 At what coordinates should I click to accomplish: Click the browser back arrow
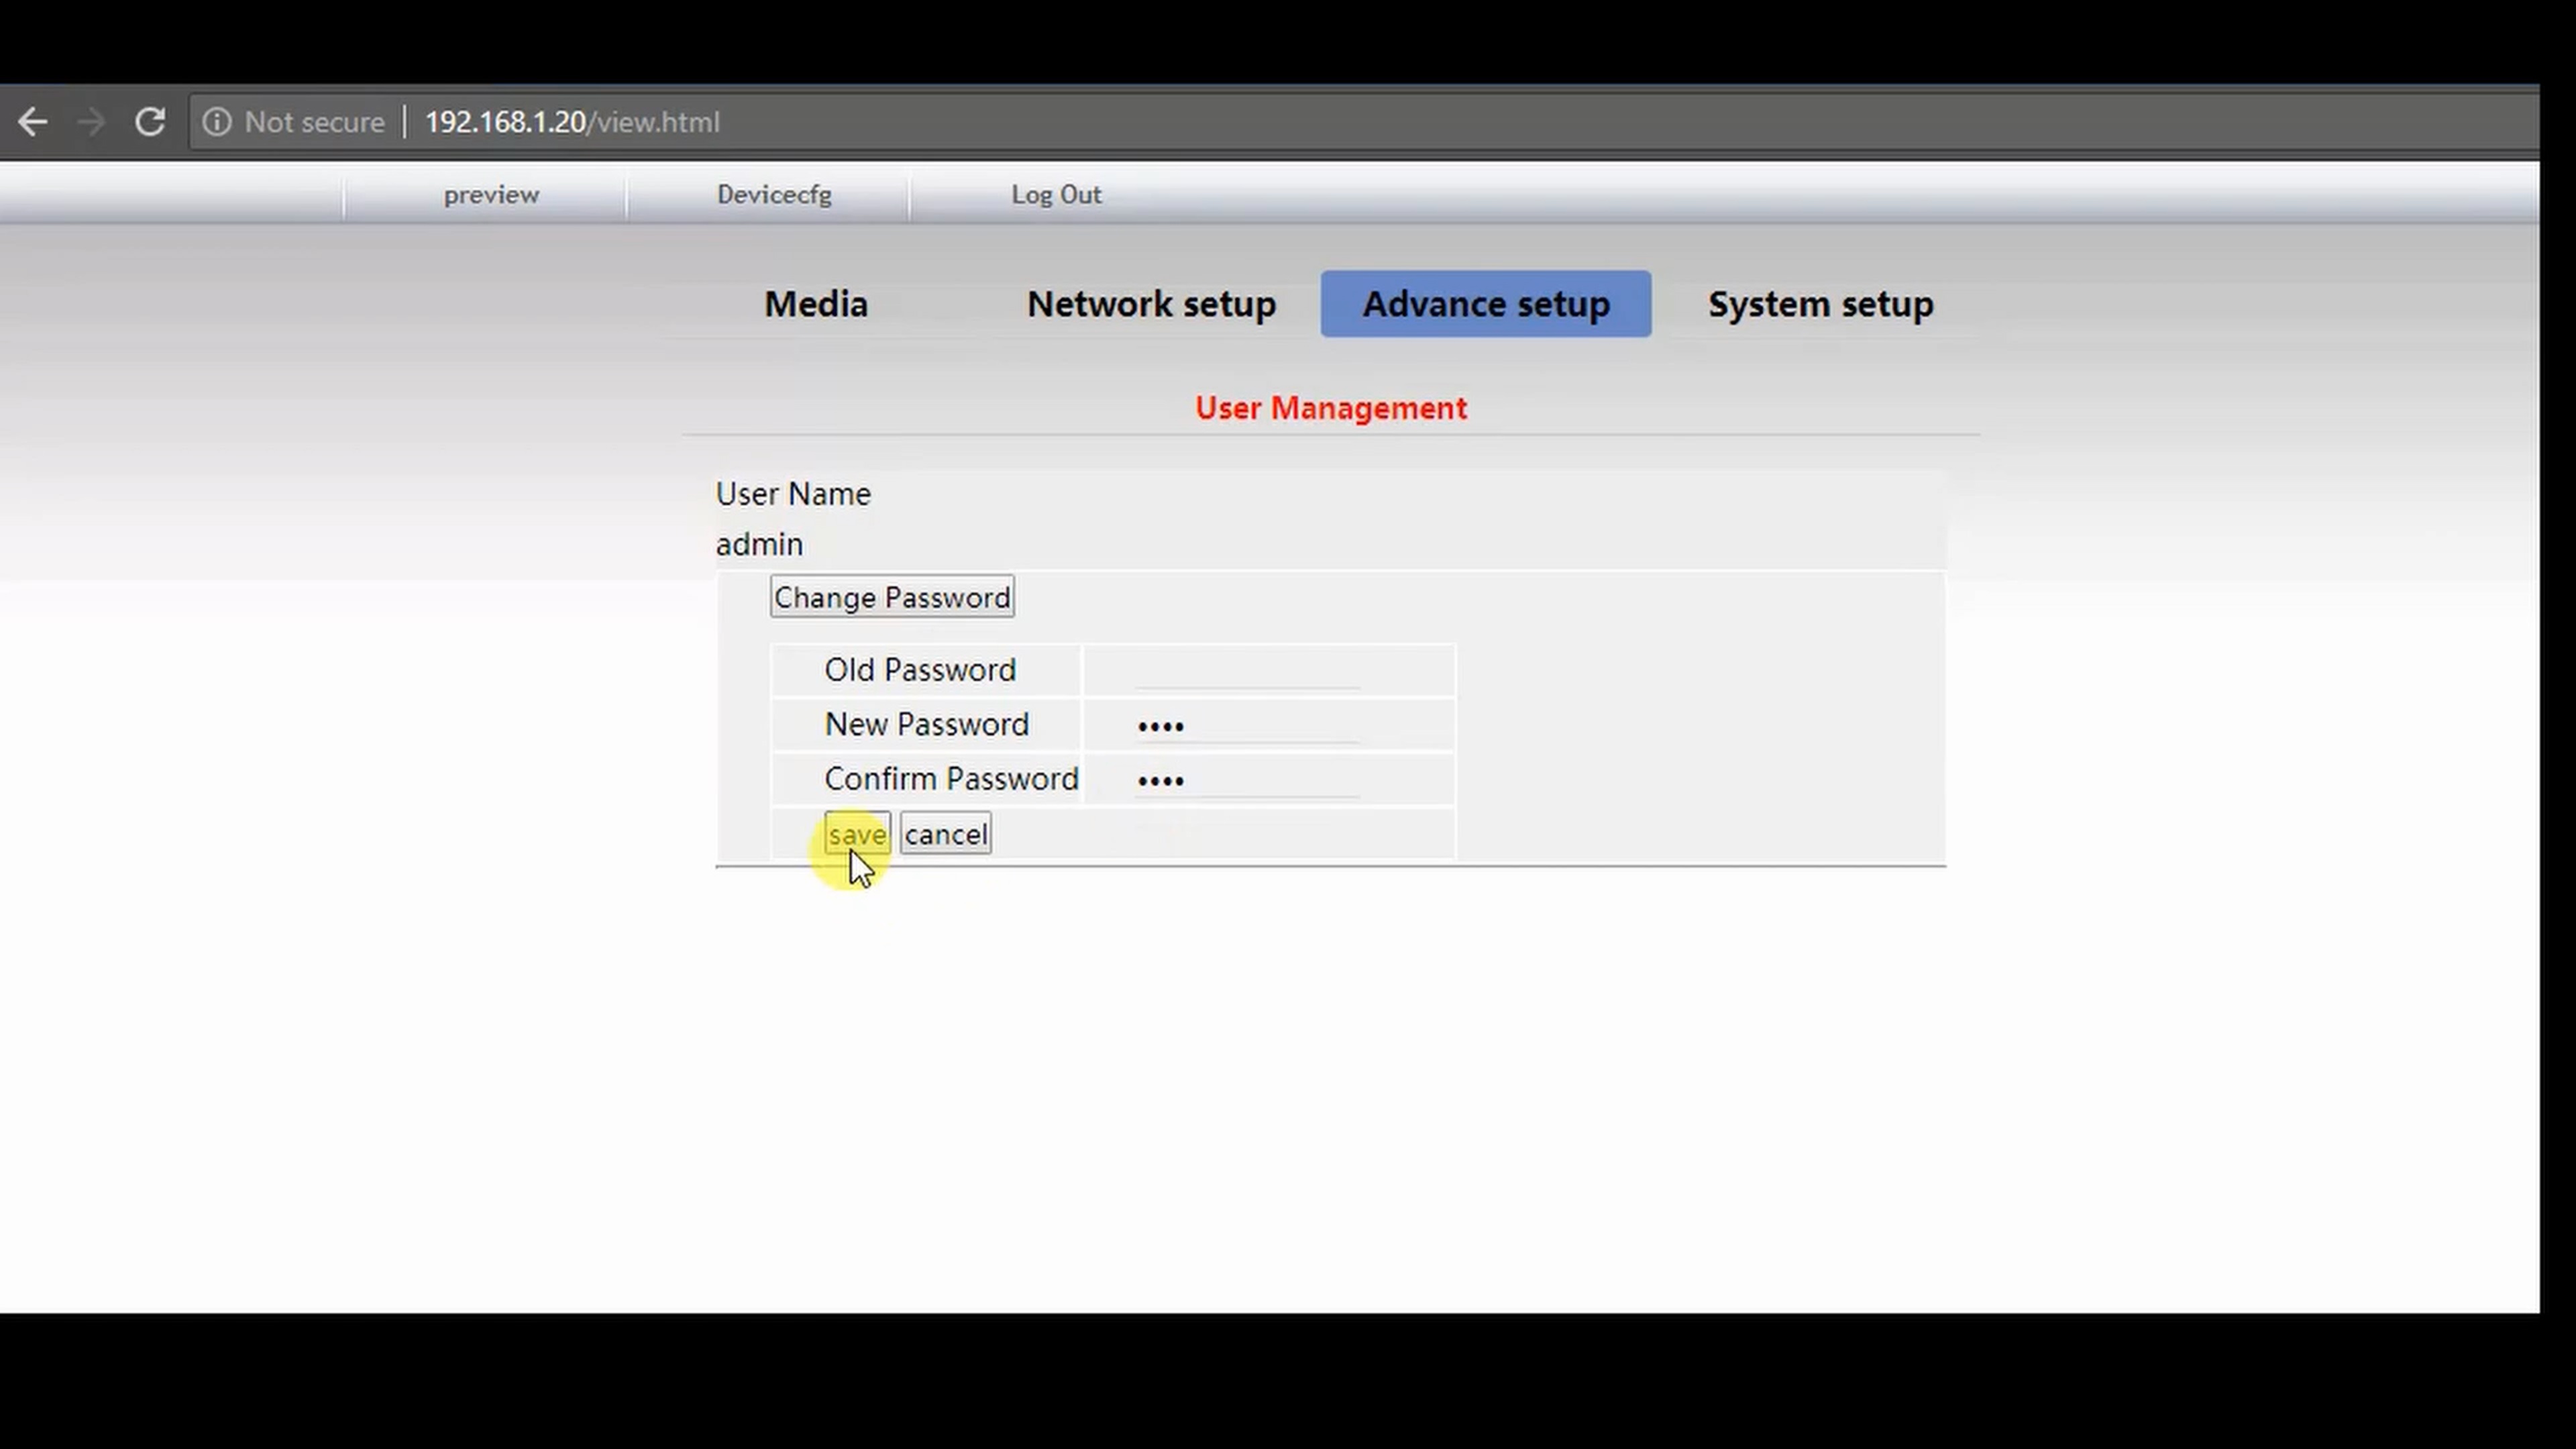(x=33, y=122)
